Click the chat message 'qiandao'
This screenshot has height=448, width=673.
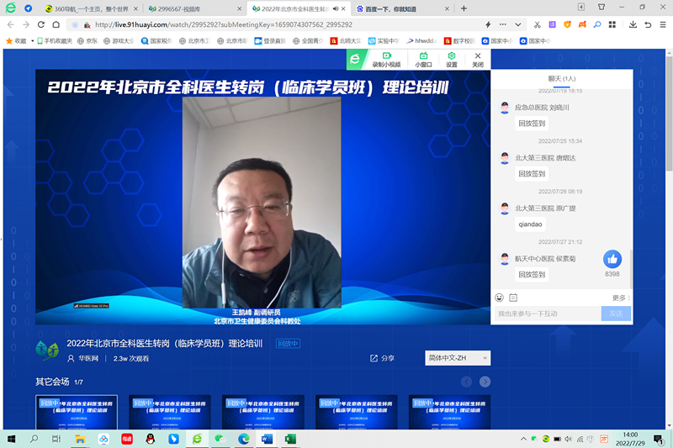point(530,224)
